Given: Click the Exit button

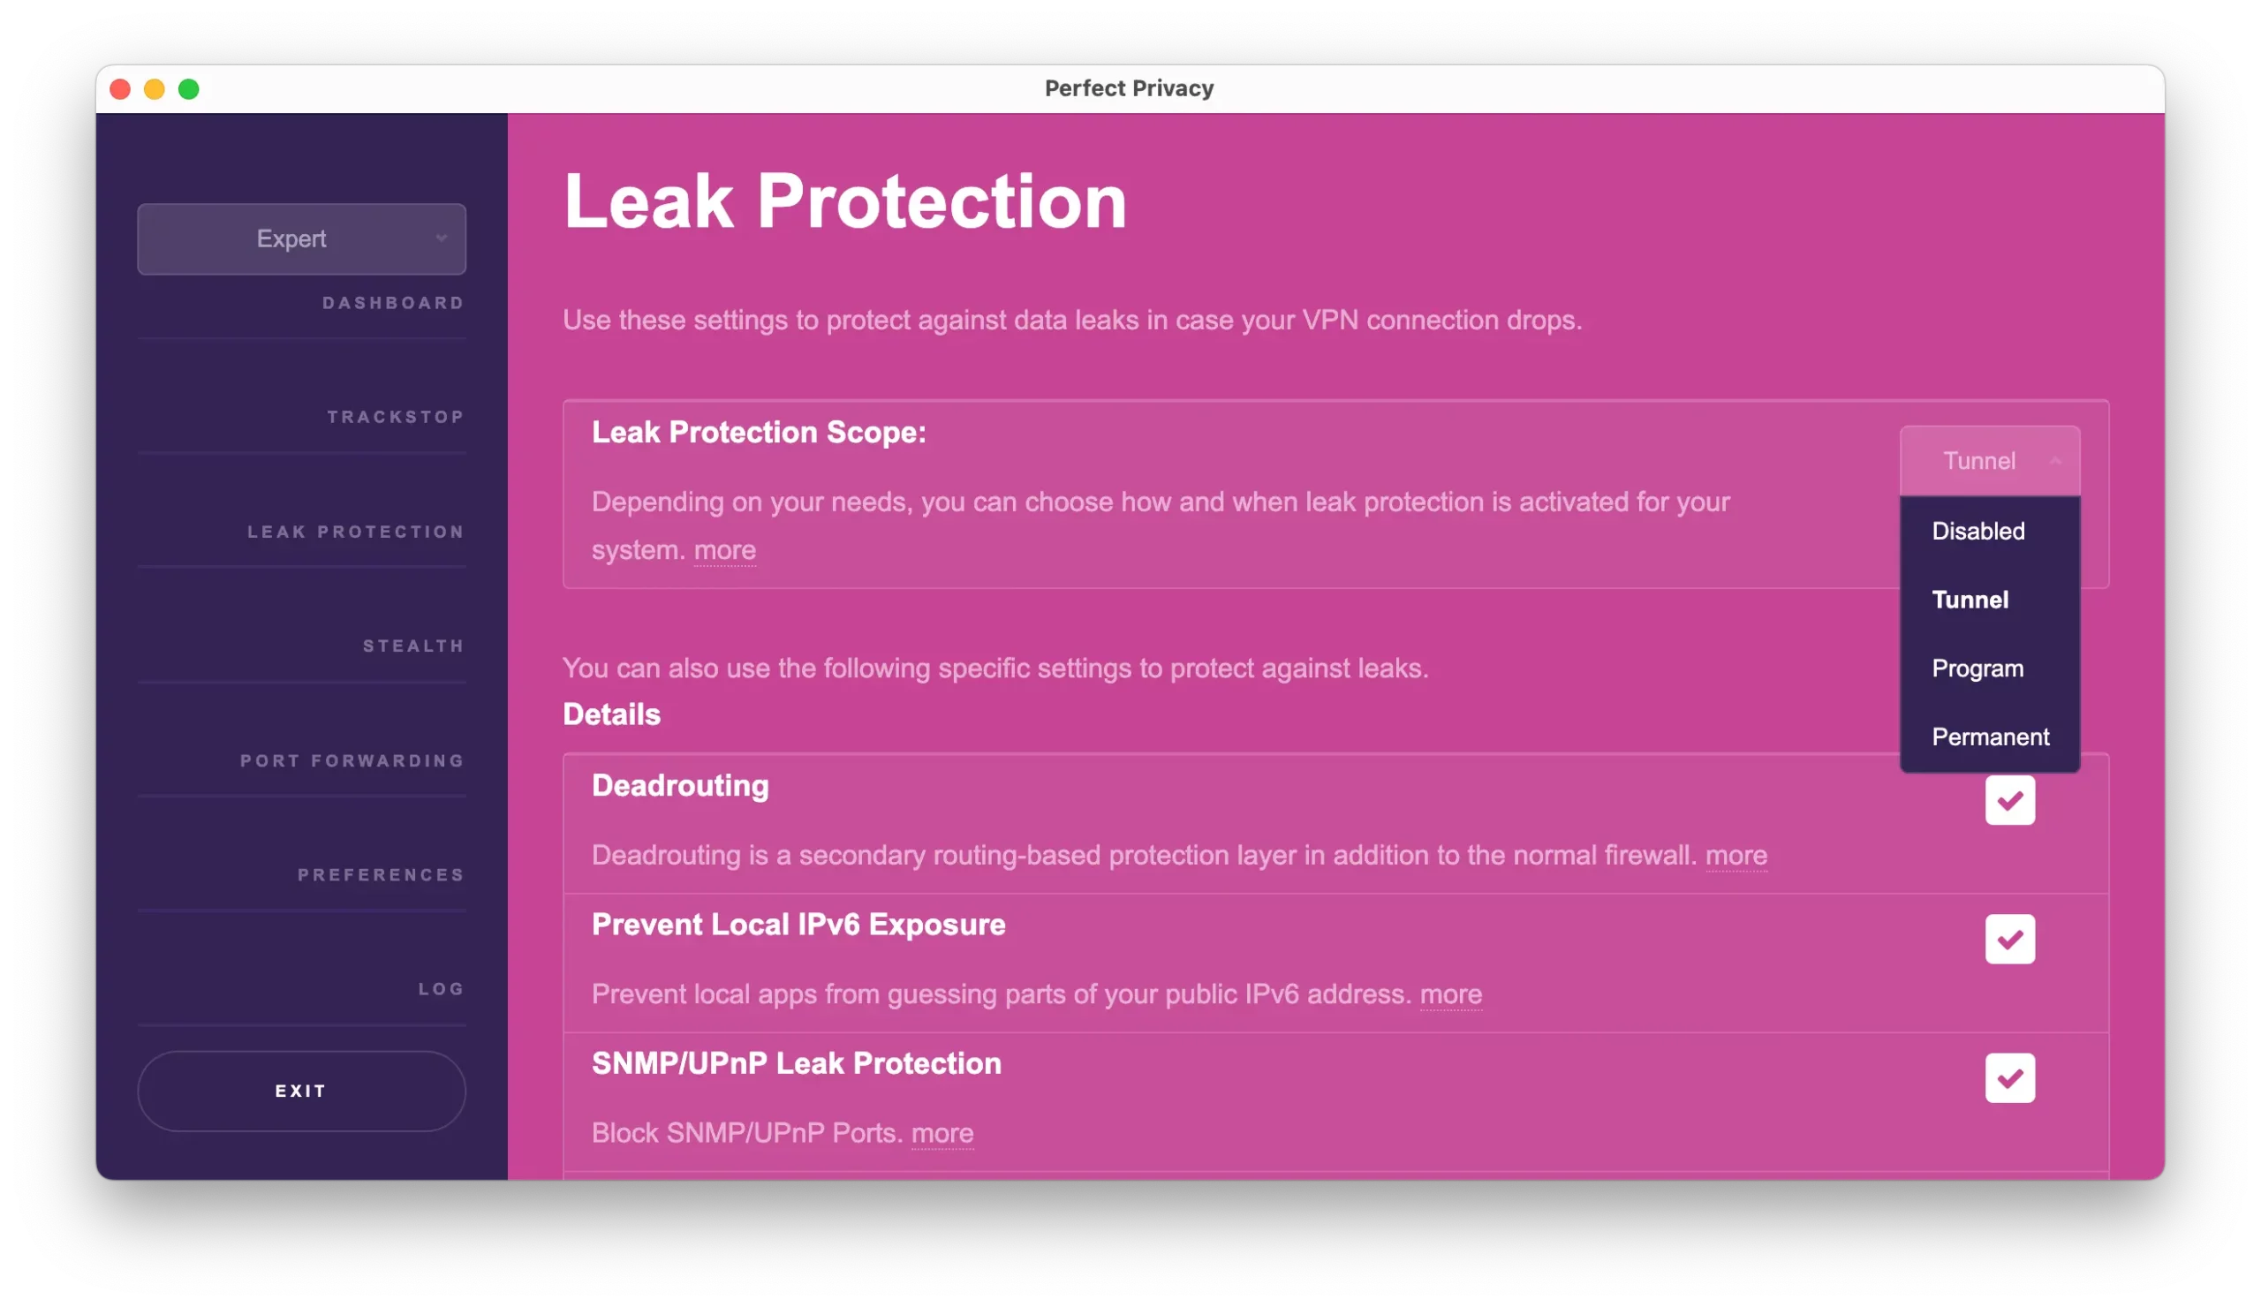Looking at the screenshot, I should [300, 1091].
